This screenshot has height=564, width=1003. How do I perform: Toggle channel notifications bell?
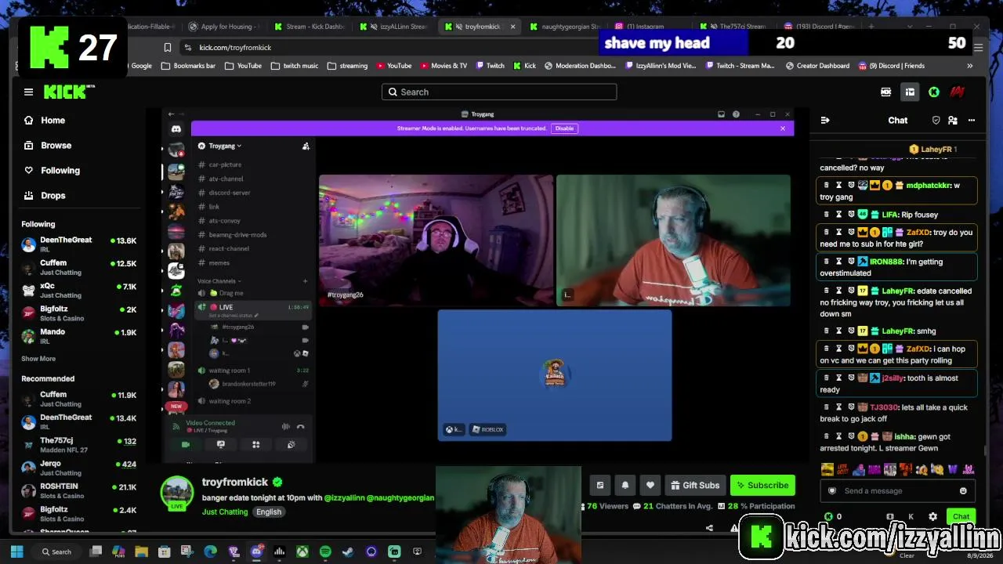(625, 485)
